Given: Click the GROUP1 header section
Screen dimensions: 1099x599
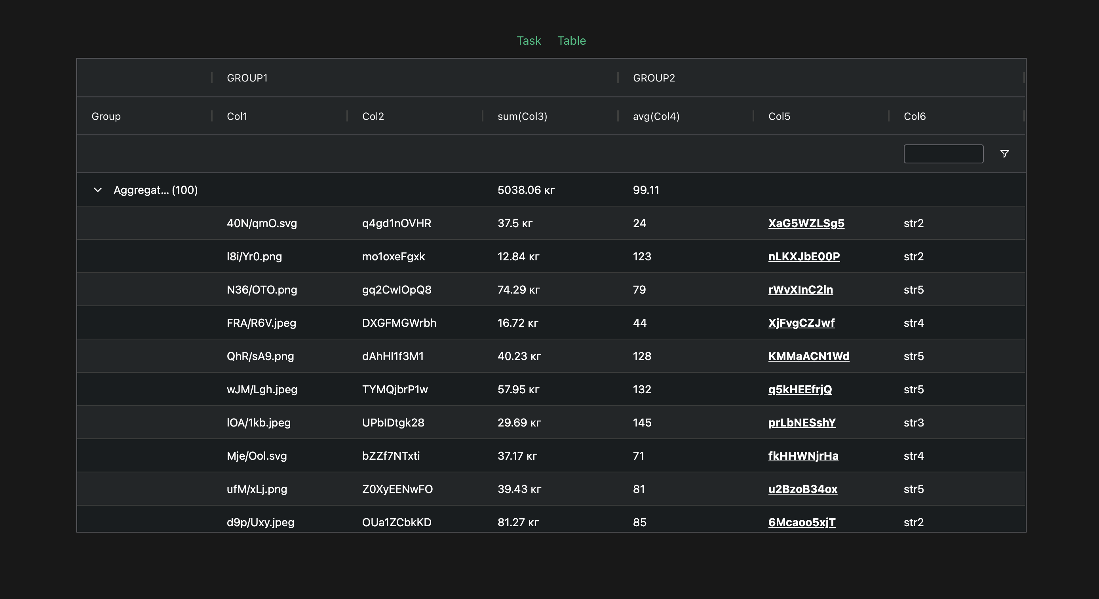Looking at the screenshot, I should 247,78.
